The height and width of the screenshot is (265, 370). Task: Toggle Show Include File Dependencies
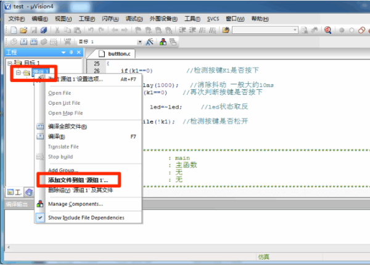point(89,218)
